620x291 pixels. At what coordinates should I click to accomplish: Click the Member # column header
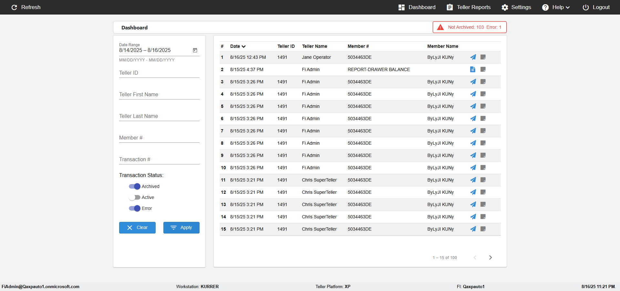pos(358,46)
